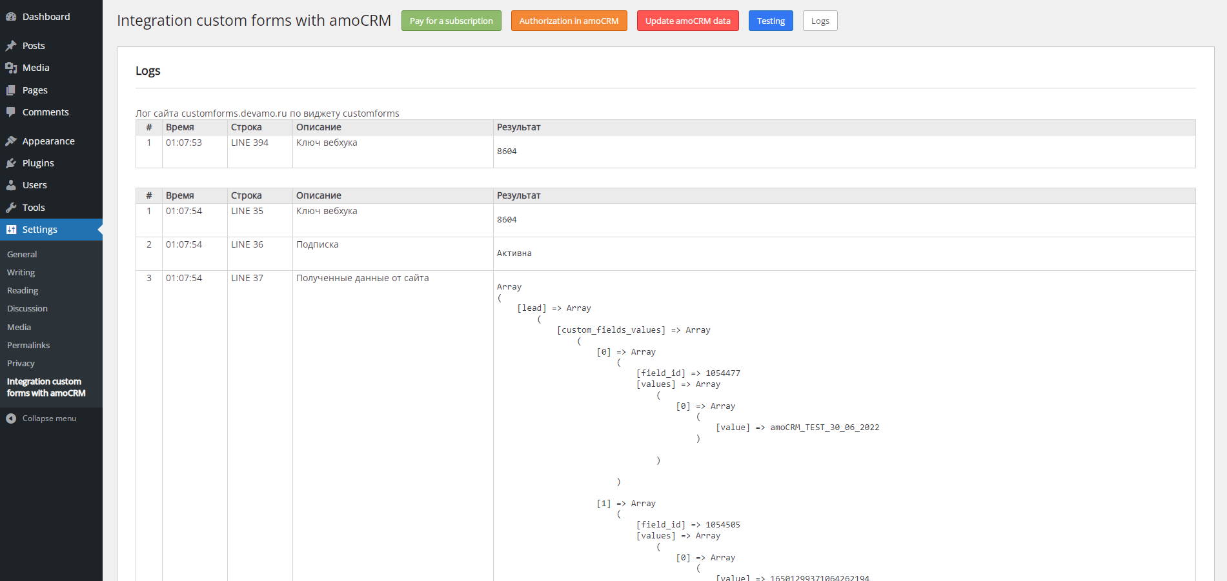This screenshot has height=581, width=1227.
Task: Switch to the Logs tab button
Action: (820, 21)
